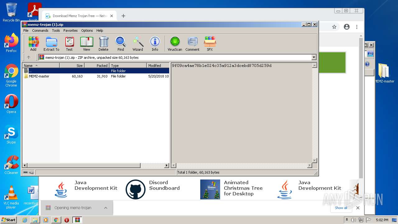Open the Favorites menu
The height and width of the screenshot is (224, 398).
coord(71,30)
